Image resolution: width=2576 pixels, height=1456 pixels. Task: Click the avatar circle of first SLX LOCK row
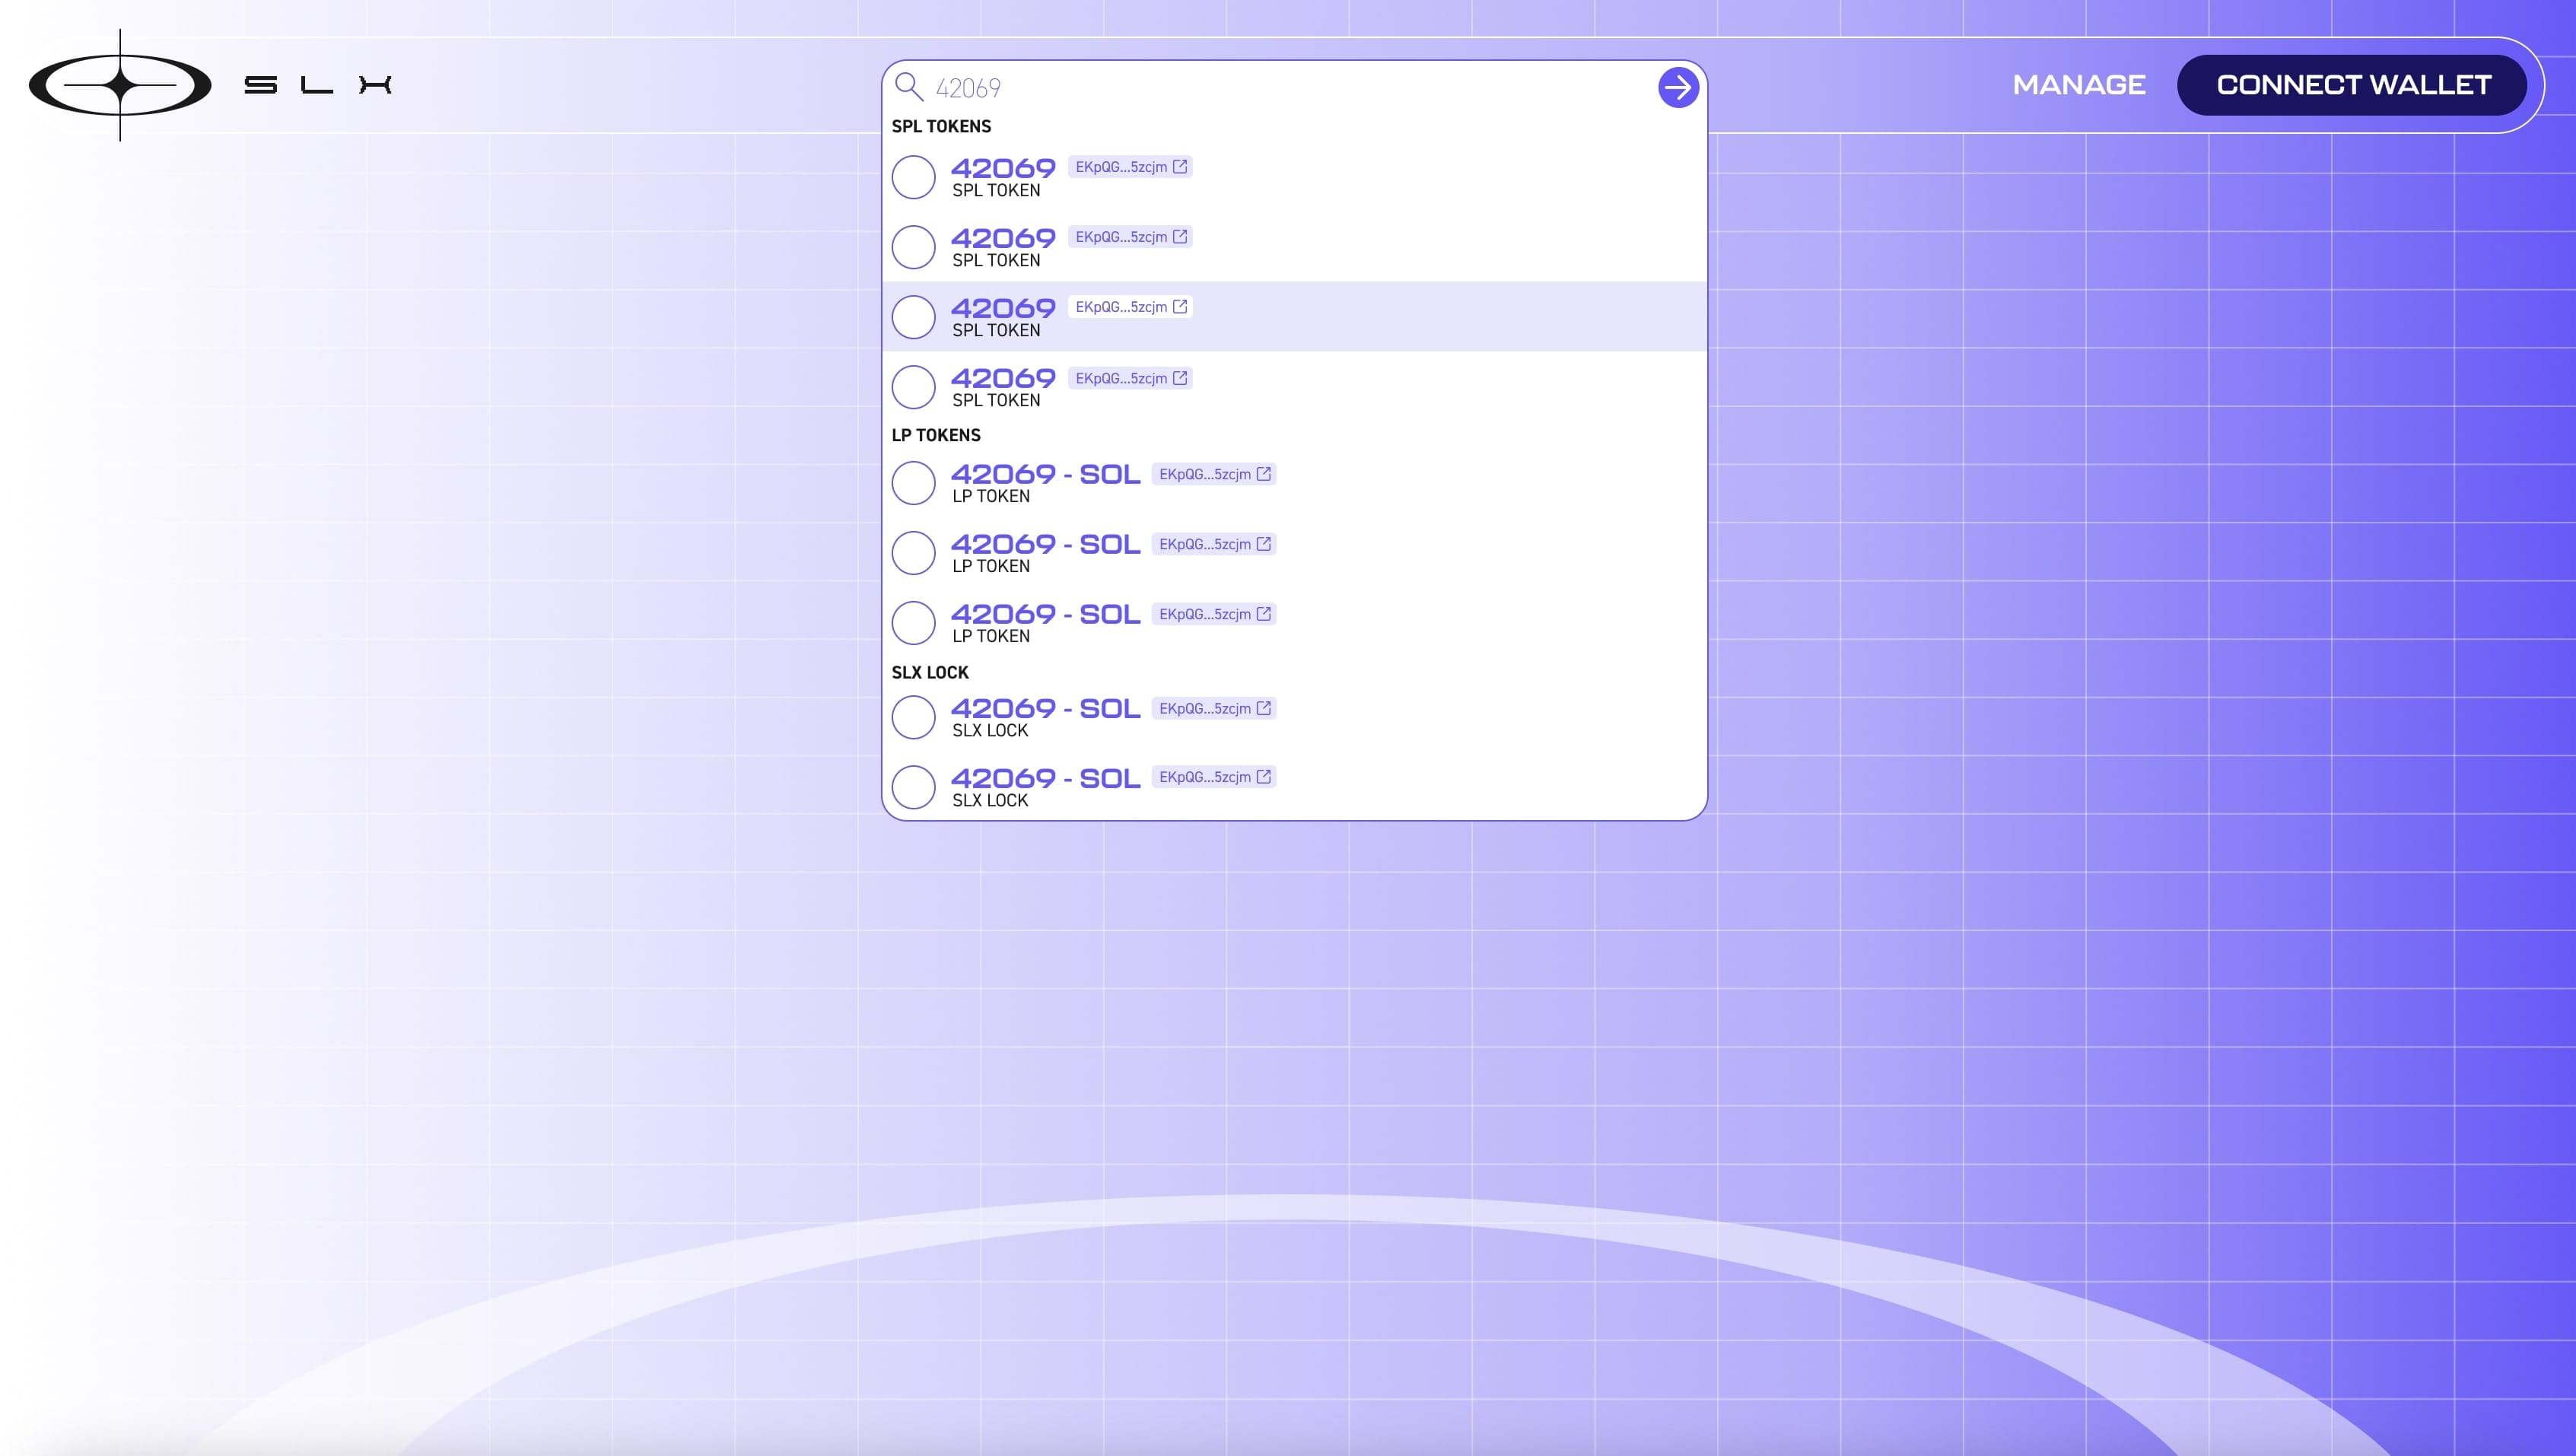pyautogui.click(x=913, y=717)
